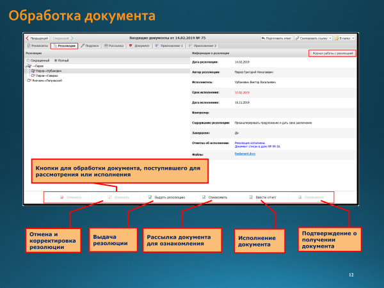The image size is (384, 288).
Task: Click 'Журнал работы с резолюцией' button
Action: (x=332, y=54)
